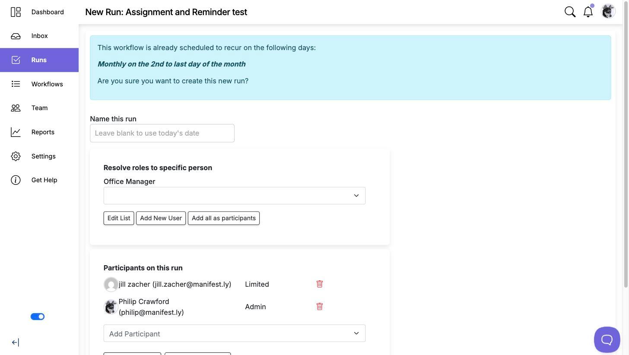The height and width of the screenshot is (355, 629).
Task: Remove jill zacher with trash icon
Action: [x=320, y=284]
